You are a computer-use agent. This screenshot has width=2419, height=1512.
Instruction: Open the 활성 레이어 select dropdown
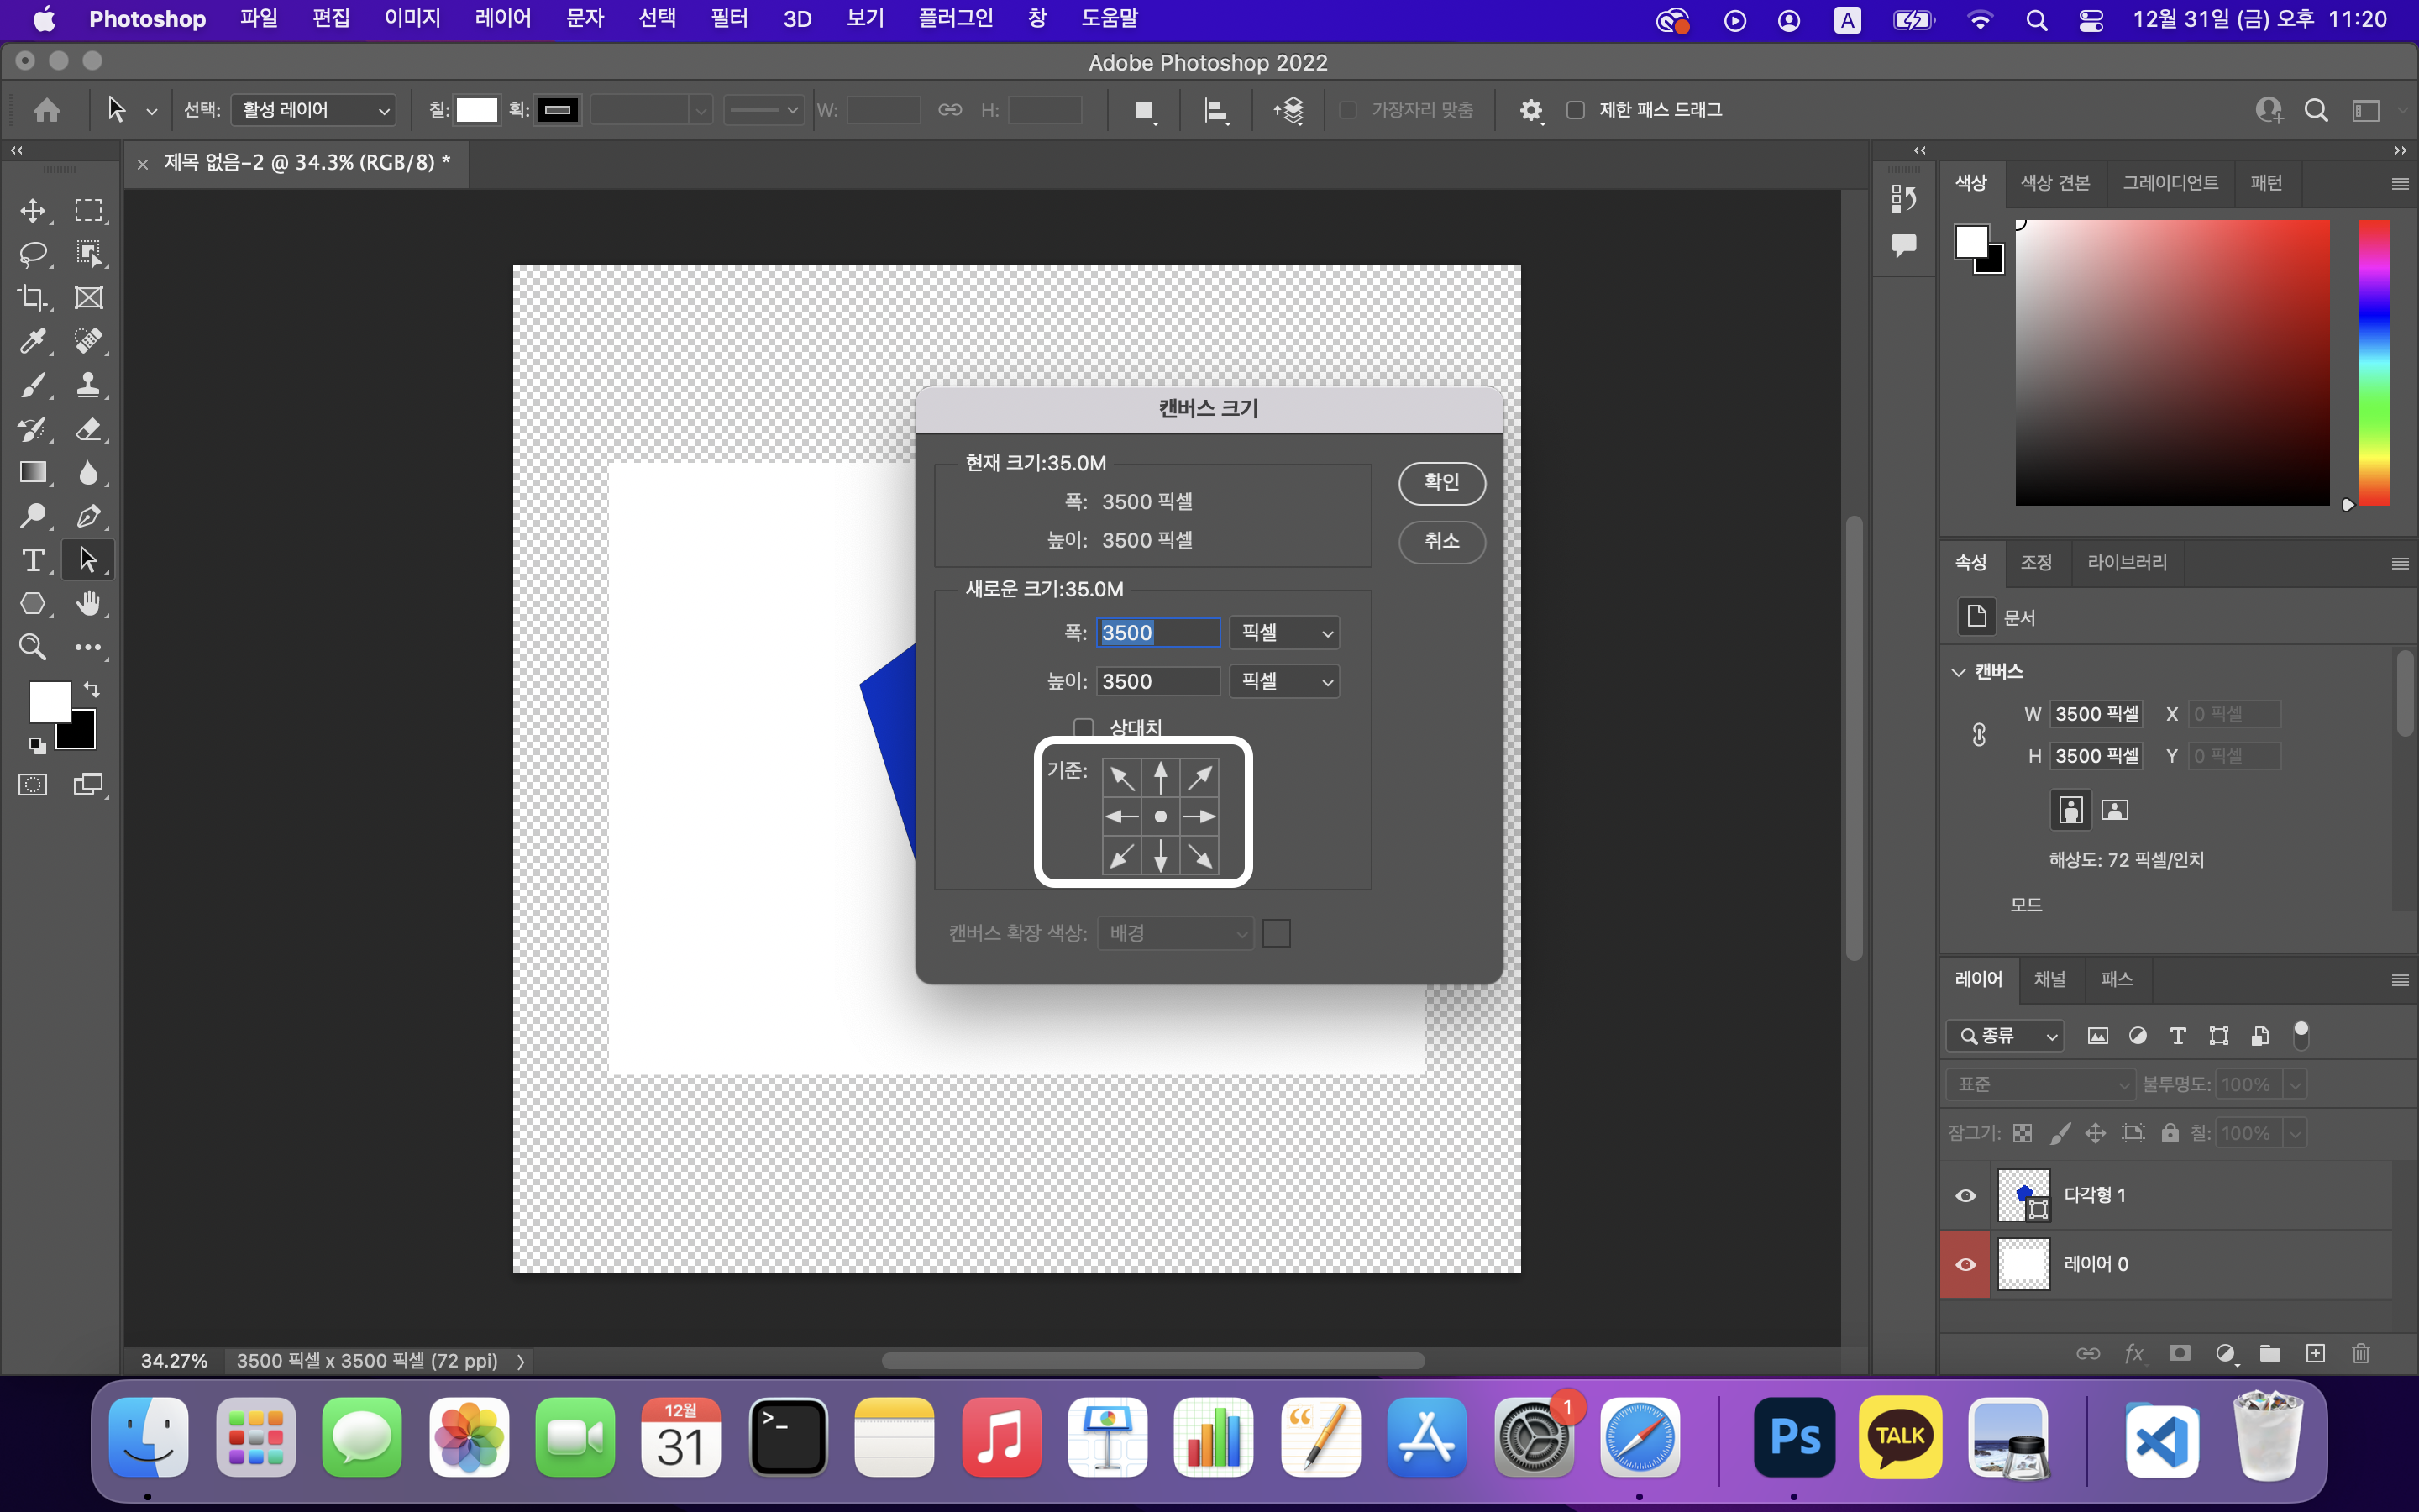pos(312,110)
